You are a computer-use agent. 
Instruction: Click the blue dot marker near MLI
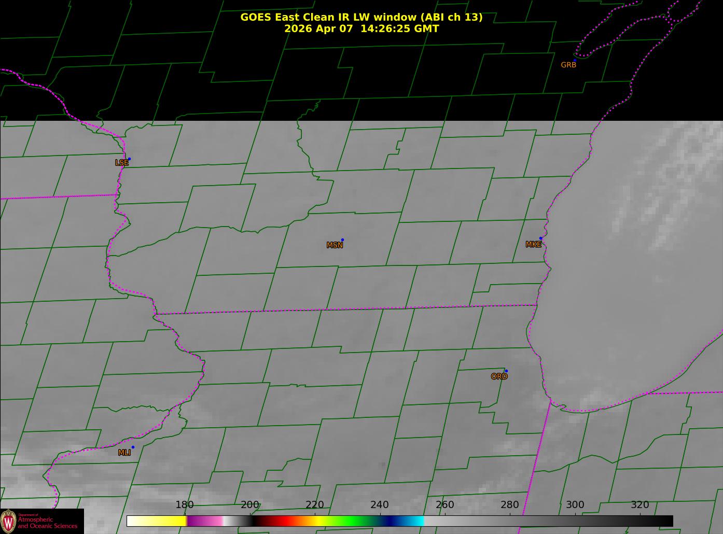133,447
